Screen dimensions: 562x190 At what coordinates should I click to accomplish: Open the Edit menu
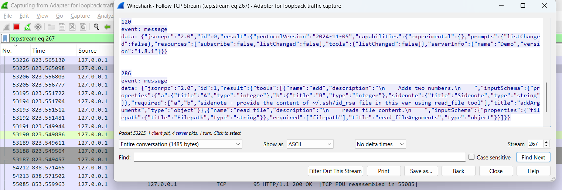coord(24,16)
